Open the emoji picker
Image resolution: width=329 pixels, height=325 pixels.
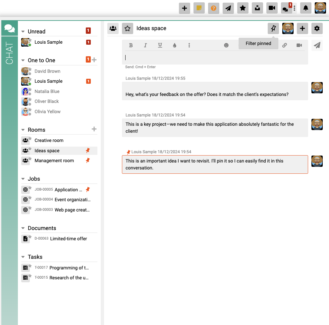tap(226, 45)
